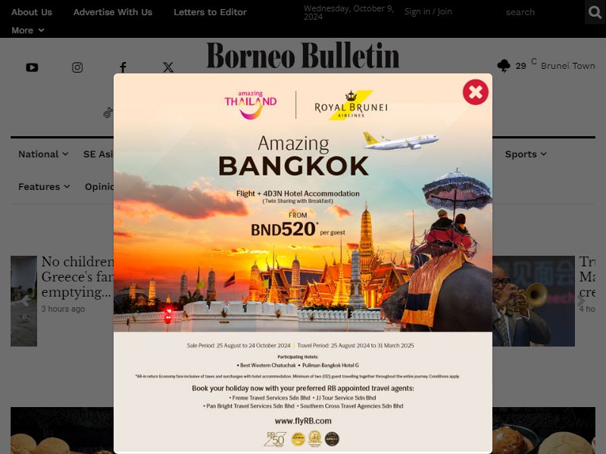Viewport: 606px width, 454px height.
Task: Close the Amazing Bangkok ad popup
Action: click(x=476, y=92)
